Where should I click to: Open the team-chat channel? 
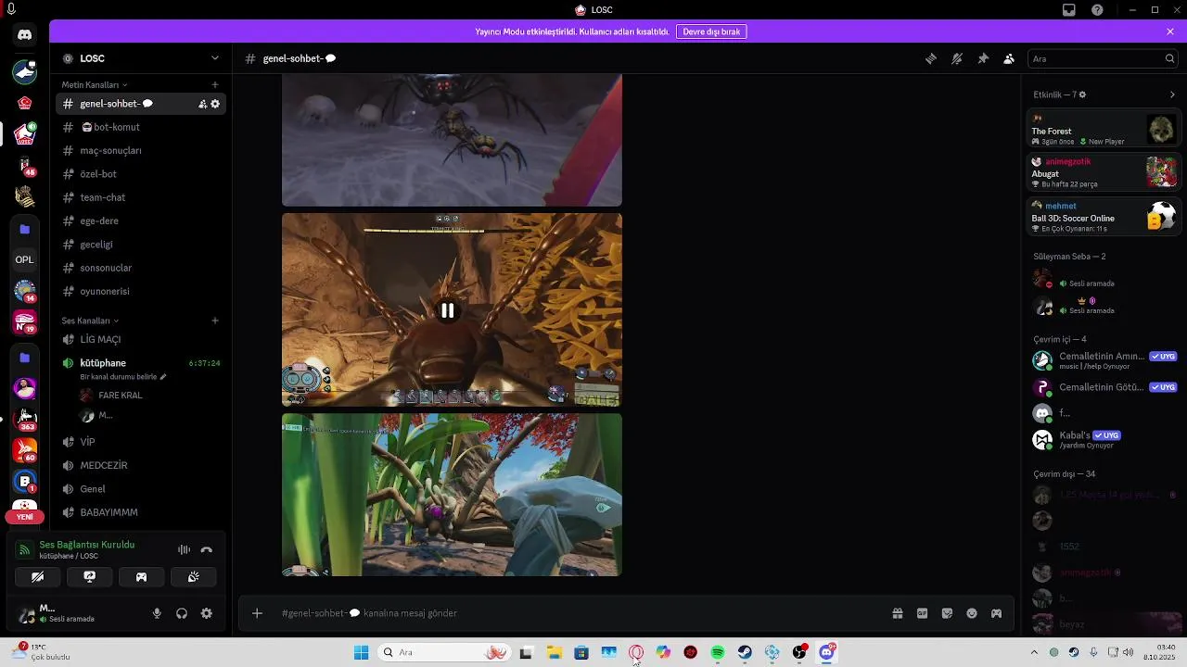coord(141,197)
